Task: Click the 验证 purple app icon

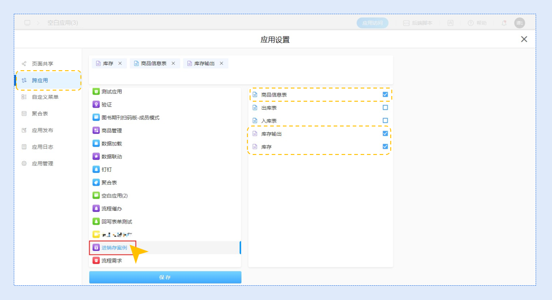Action: coord(96,104)
